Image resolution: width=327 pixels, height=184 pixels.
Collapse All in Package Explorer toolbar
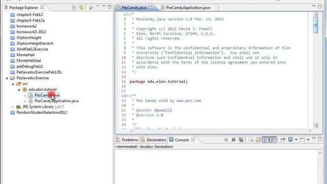pyautogui.click(x=74, y=8)
